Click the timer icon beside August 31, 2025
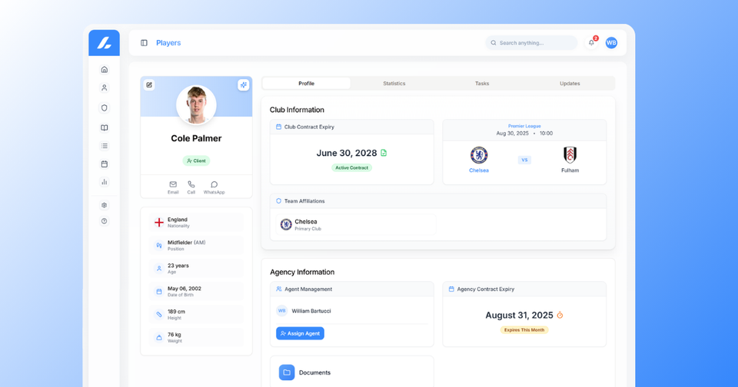 click(560, 315)
